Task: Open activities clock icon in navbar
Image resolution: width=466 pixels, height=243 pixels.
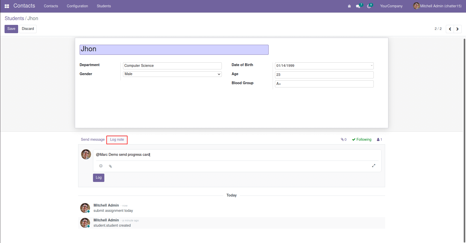Action: pyautogui.click(x=369, y=6)
